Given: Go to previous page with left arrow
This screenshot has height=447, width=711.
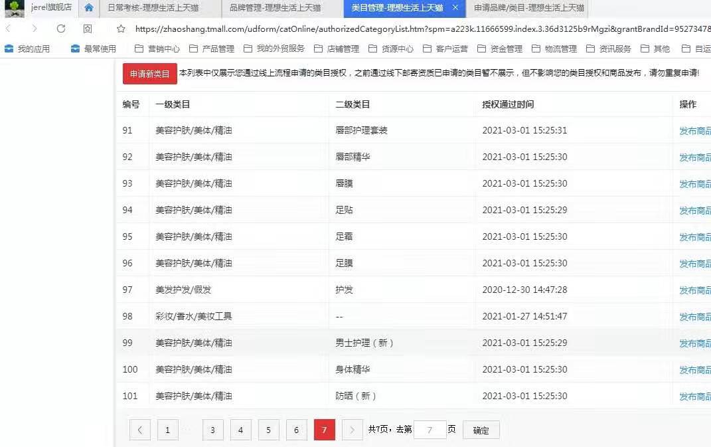Looking at the screenshot, I should click(139, 430).
